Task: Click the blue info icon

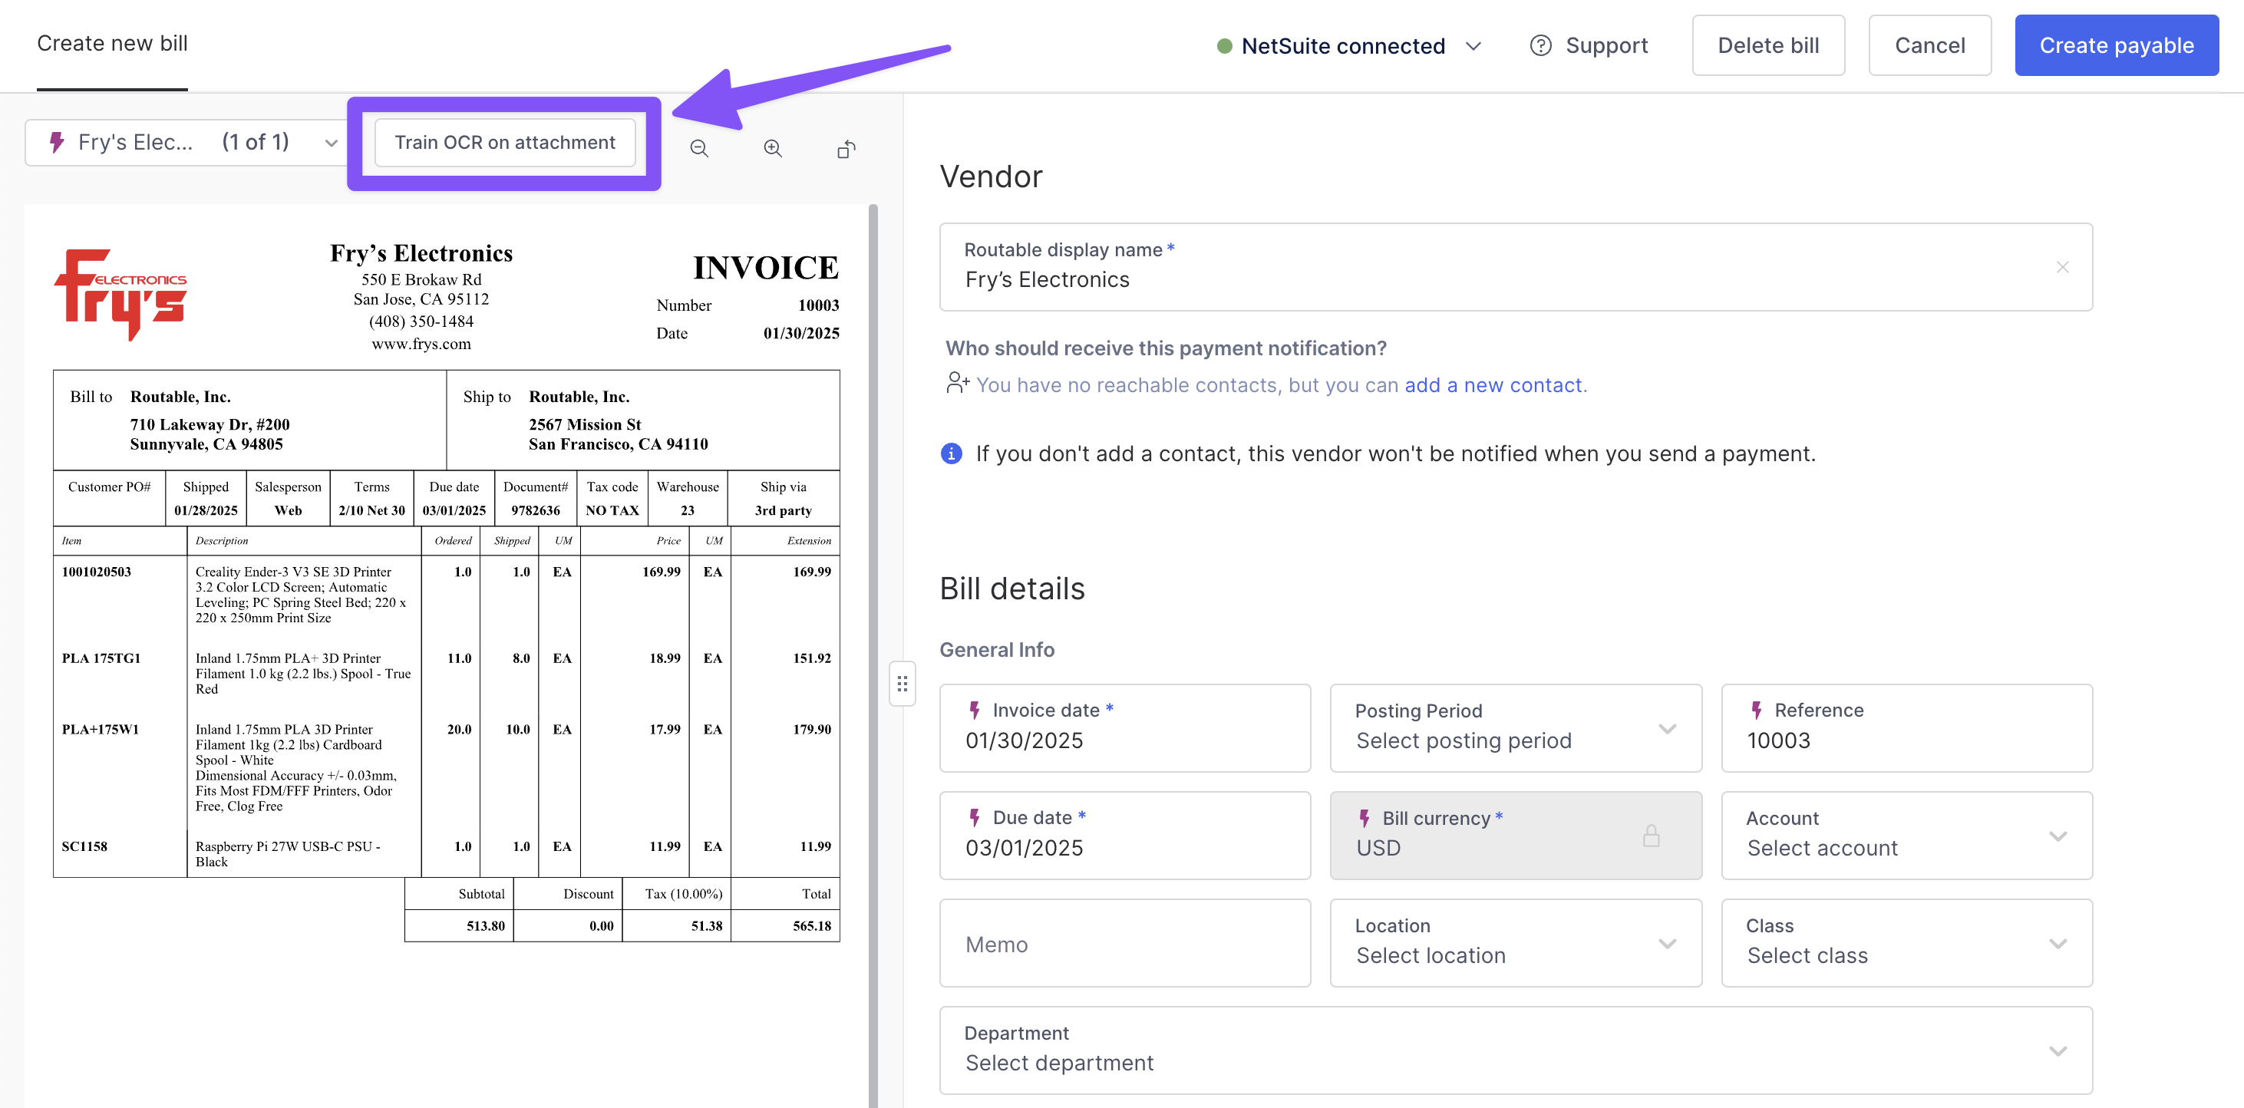Action: point(952,453)
